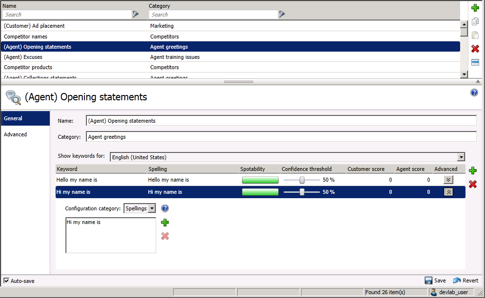Click the copy icon in the right toolbar
The image size is (485, 298).
tap(475, 21)
